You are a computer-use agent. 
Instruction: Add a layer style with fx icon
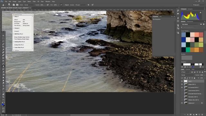click(188, 115)
